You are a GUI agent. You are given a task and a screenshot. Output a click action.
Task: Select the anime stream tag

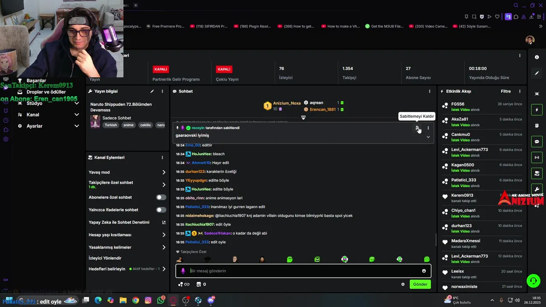(x=128, y=125)
